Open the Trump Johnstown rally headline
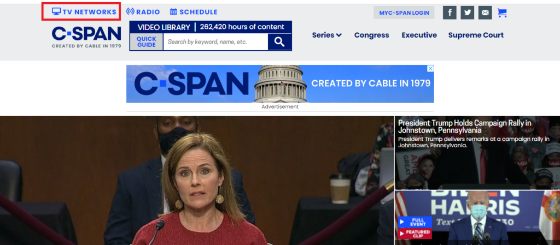This screenshot has width=560, height=245. pyautogui.click(x=465, y=127)
